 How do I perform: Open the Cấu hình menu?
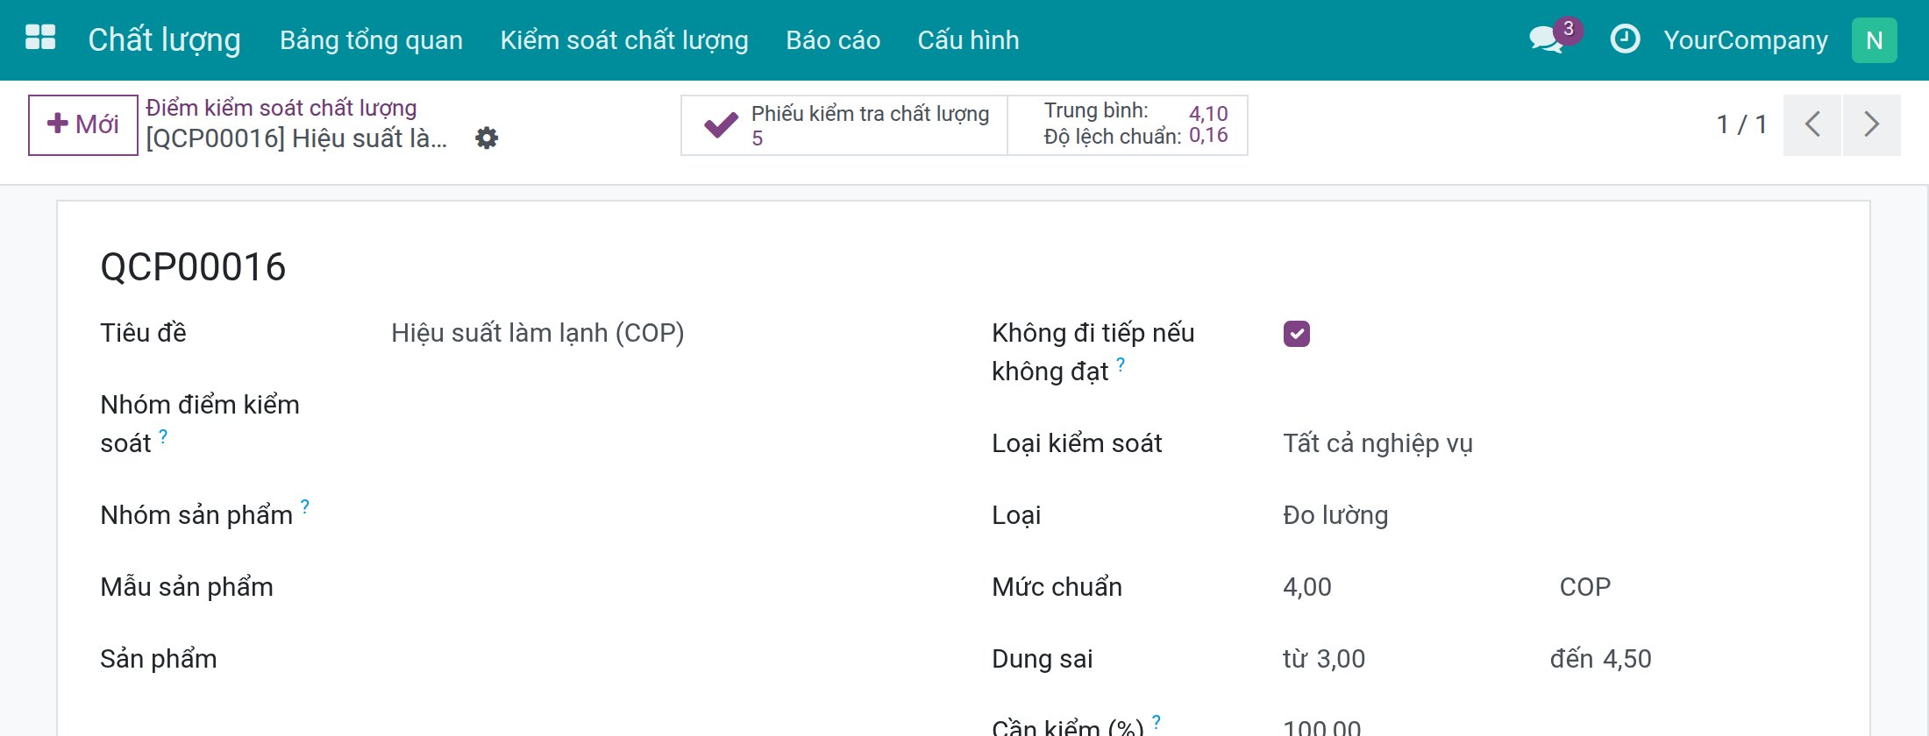click(968, 40)
